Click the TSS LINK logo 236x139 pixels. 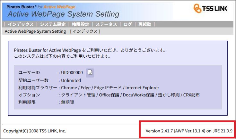pos(211,9)
